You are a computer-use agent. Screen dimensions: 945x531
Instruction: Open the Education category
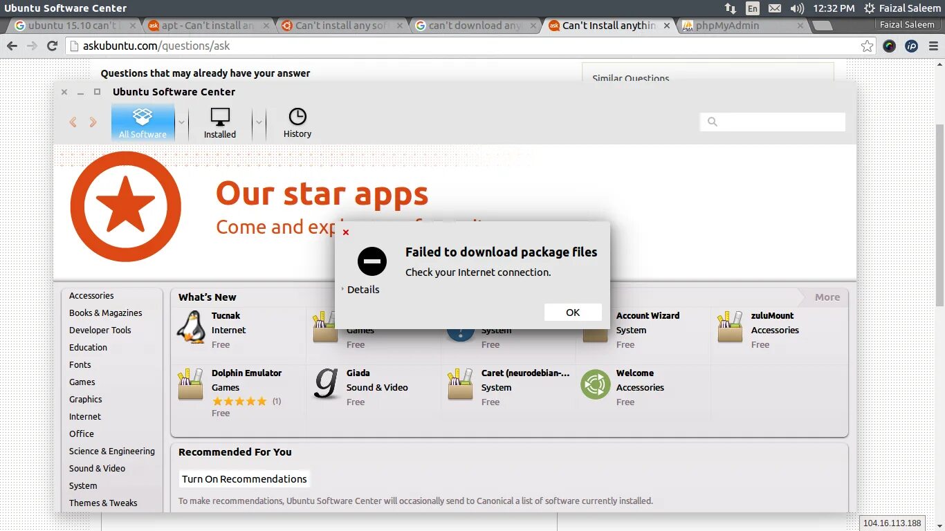click(x=88, y=347)
